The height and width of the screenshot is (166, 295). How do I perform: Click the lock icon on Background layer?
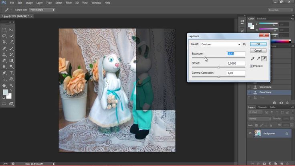point(286,133)
